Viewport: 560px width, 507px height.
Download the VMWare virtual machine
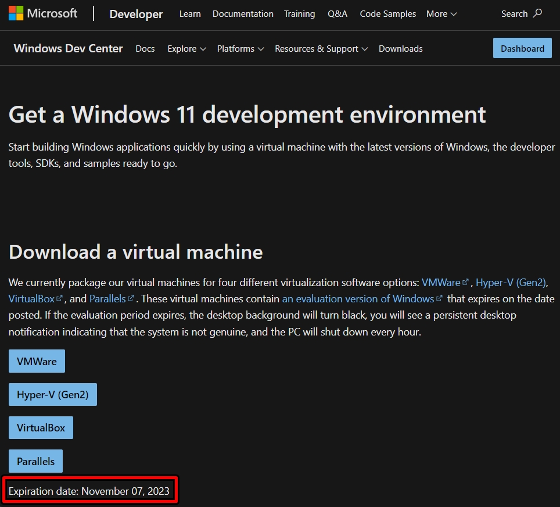pyautogui.click(x=37, y=361)
